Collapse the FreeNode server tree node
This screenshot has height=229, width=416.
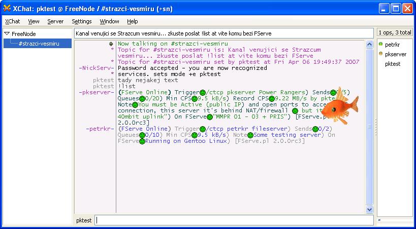(7, 34)
